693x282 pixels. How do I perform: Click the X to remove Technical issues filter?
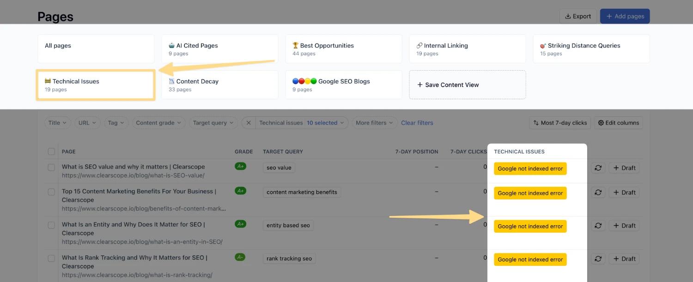click(x=249, y=123)
